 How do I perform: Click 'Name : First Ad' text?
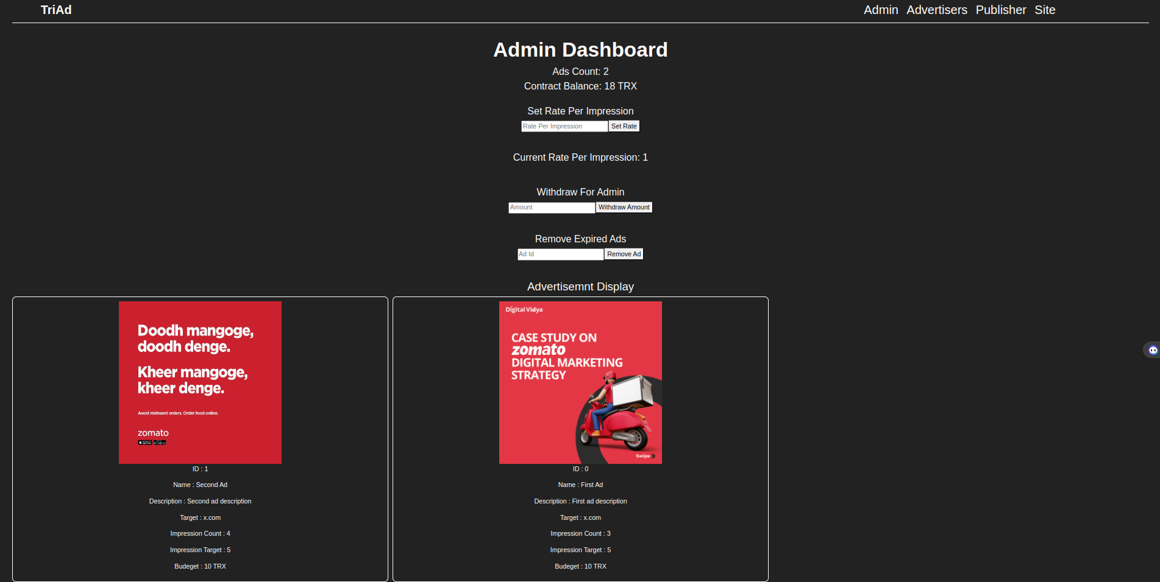pyautogui.click(x=580, y=485)
